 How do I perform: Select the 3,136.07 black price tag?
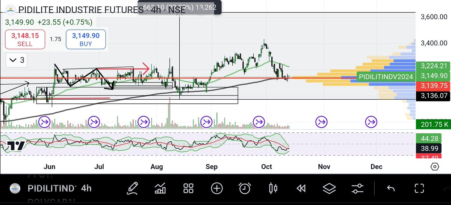pos(433,96)
